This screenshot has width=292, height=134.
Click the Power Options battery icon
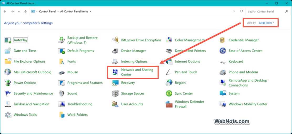(8, 83)
